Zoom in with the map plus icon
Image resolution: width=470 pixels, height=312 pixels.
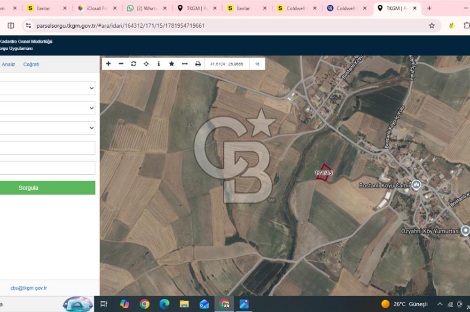point(109,63)
